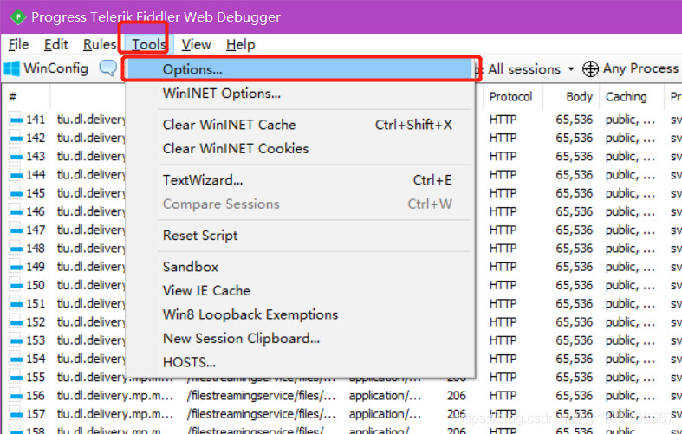Select session number 145
This screenshot has width=682, height=434.
[36, 193]
